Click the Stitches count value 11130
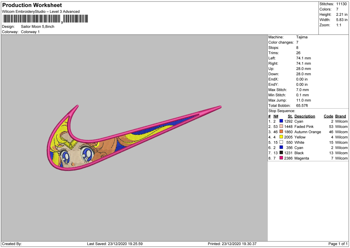The width and height of the screenshot is (350, 248). click(x=341, y=4)
